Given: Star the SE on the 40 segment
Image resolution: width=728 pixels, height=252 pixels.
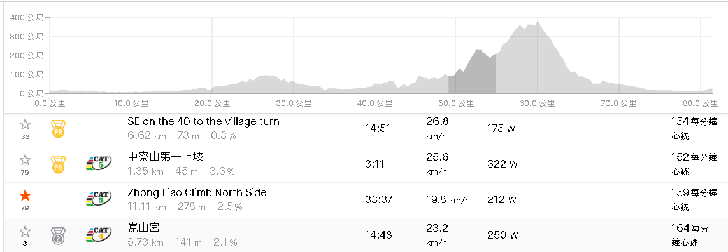Looking at the screenshot, I should [x=25, y=124].
